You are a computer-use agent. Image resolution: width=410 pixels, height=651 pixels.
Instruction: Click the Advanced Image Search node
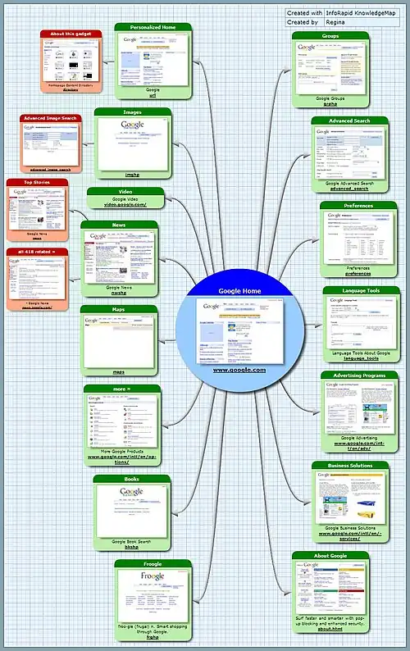click(51, 143)
